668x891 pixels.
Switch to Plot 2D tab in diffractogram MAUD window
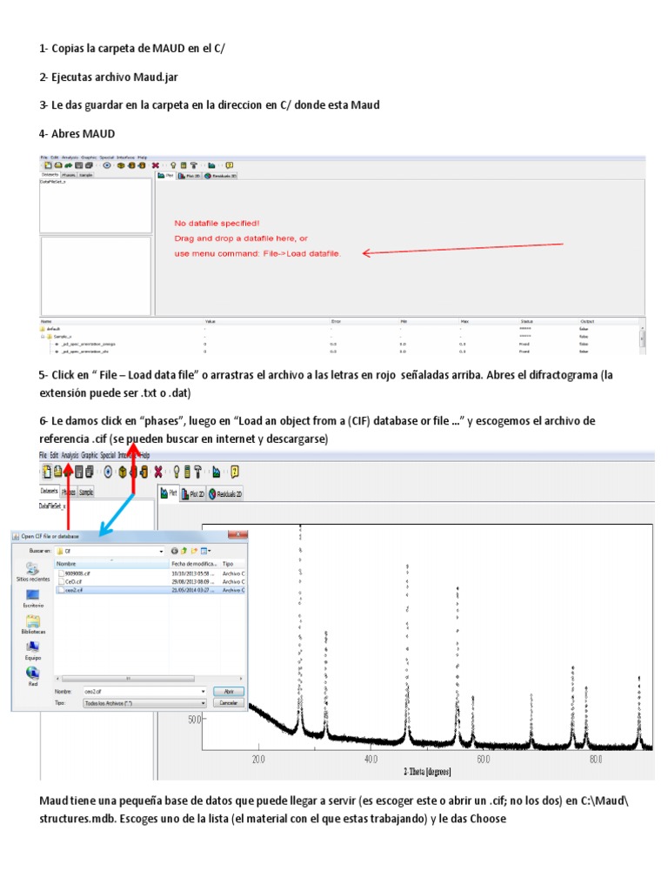pos(194,494)
